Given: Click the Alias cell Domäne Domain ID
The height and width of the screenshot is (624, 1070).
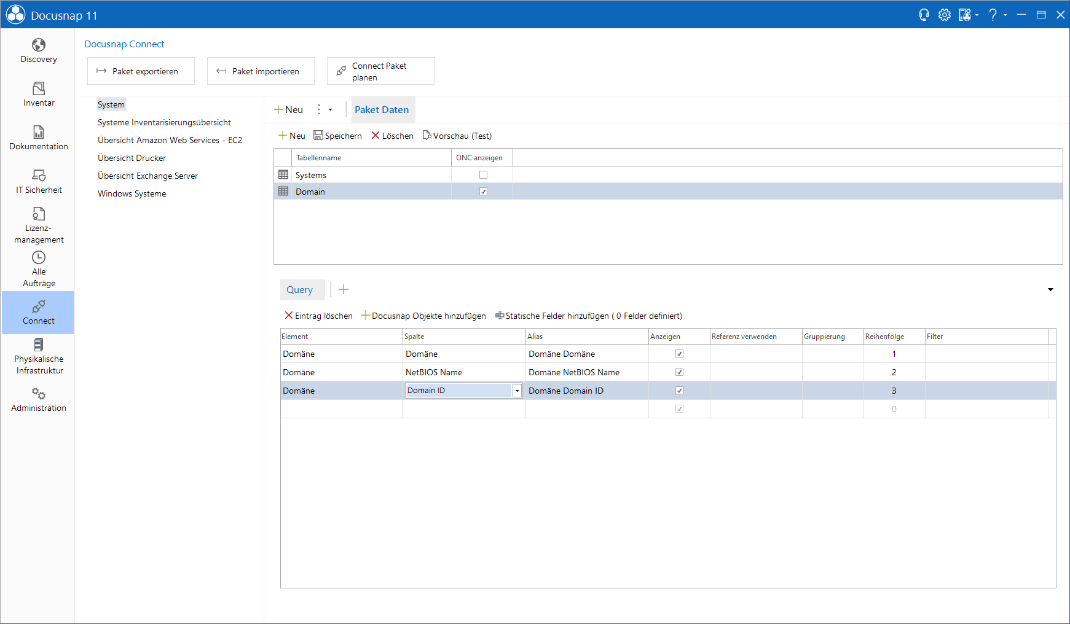Looking at the screenshot, I should (x=587, y=391).
